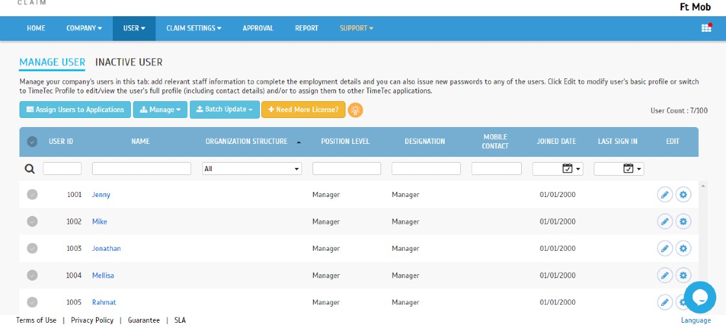Edit Mike's profile with pencil icon
Viewport: 726px width, 328px height.
click(x=665, y=222)
